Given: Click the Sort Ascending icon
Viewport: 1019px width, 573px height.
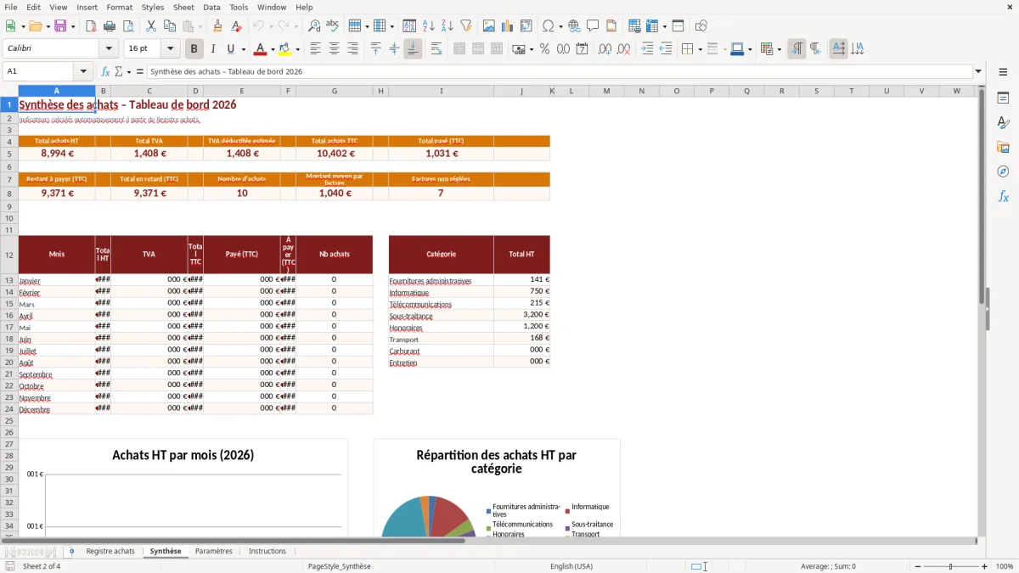Looking at the screenshot, I should [429, 26].
